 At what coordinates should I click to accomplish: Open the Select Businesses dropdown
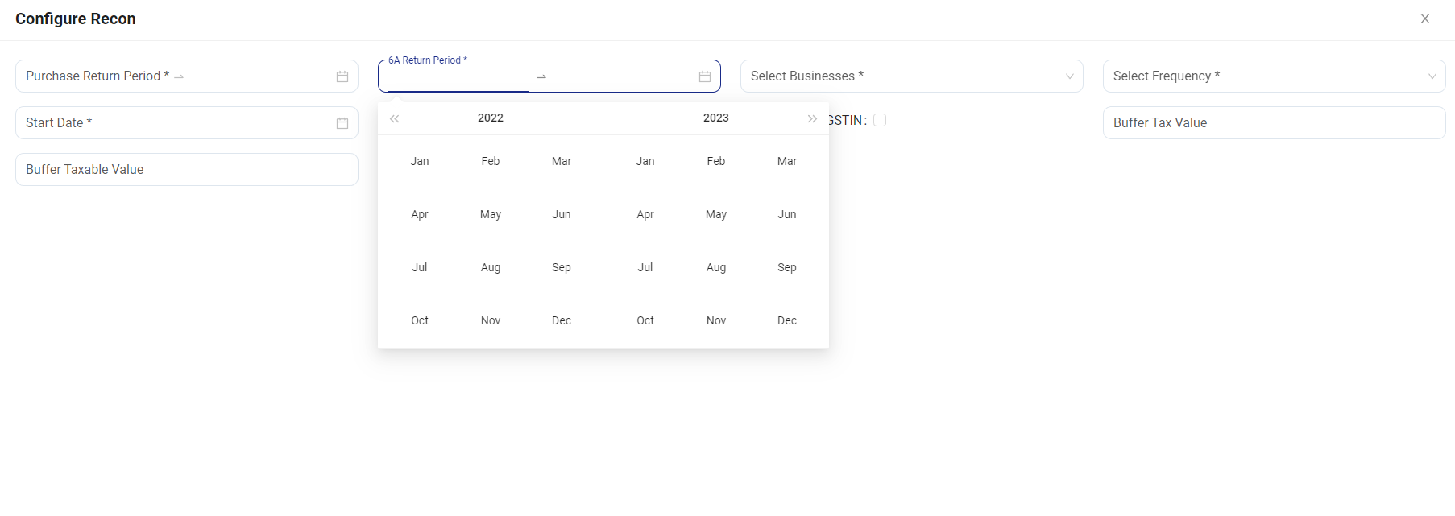[911, 76]
